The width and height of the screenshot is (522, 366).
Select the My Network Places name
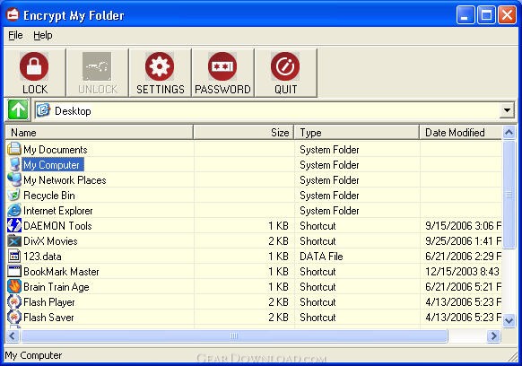[65, 180]
